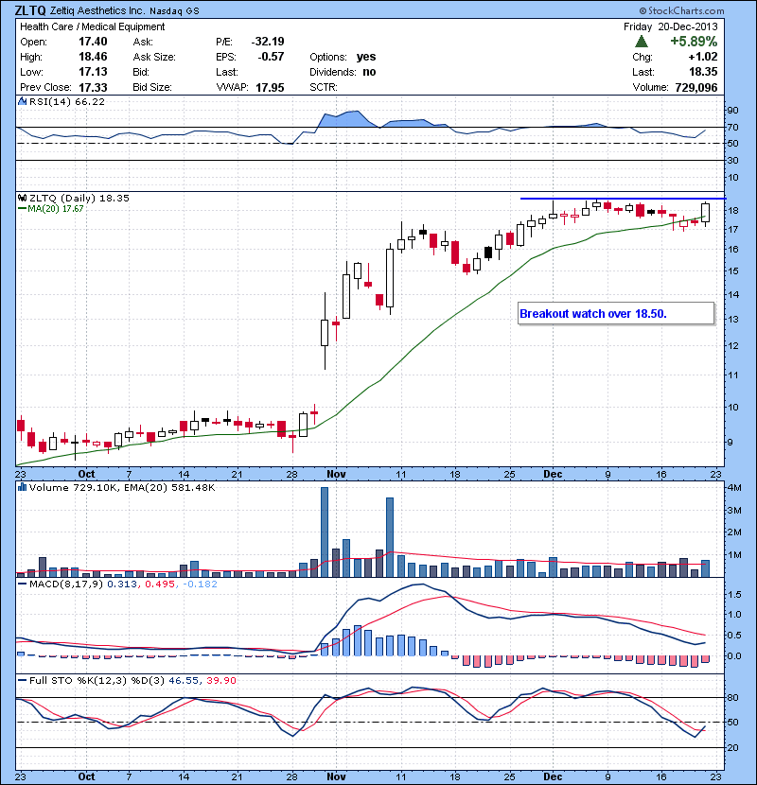
Task: Select the Open value 17.40
Action: (93, 42)
